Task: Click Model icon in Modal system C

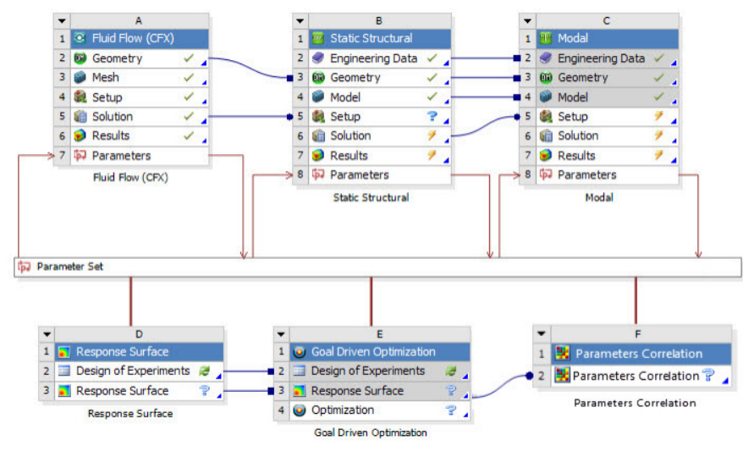Action: (x=546, y=97)
